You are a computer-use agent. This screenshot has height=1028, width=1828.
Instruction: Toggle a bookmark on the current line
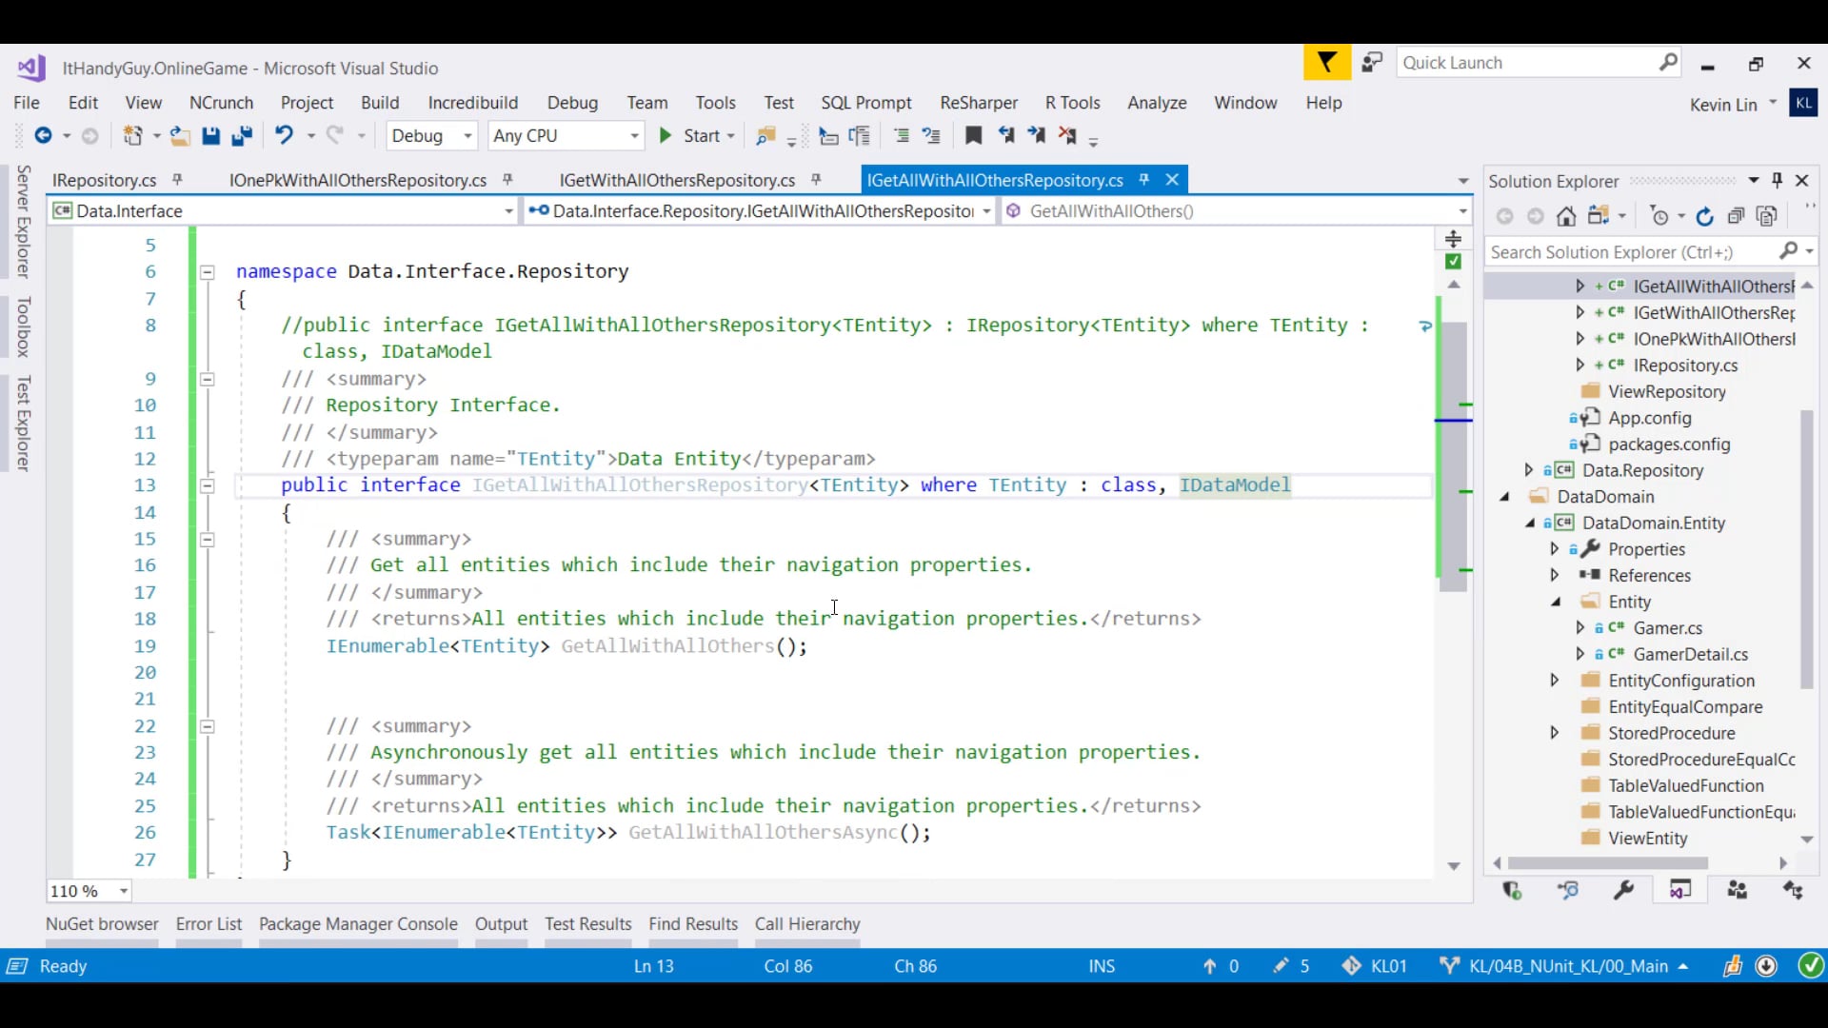[973, 135]
